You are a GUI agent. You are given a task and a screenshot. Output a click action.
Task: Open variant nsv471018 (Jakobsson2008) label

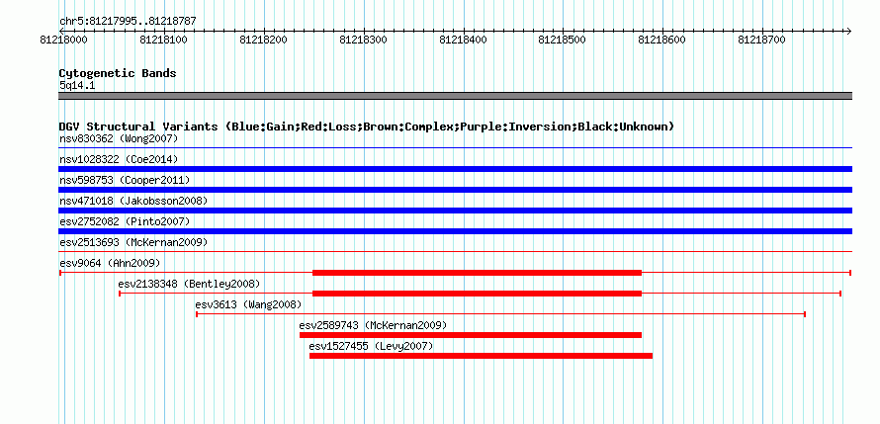click(133, 201)
